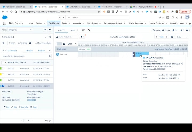Open Parent Record ID 00000039 link
Image resolution: width=192 pixels, height=132 pixels.
(x=31, y=100)
